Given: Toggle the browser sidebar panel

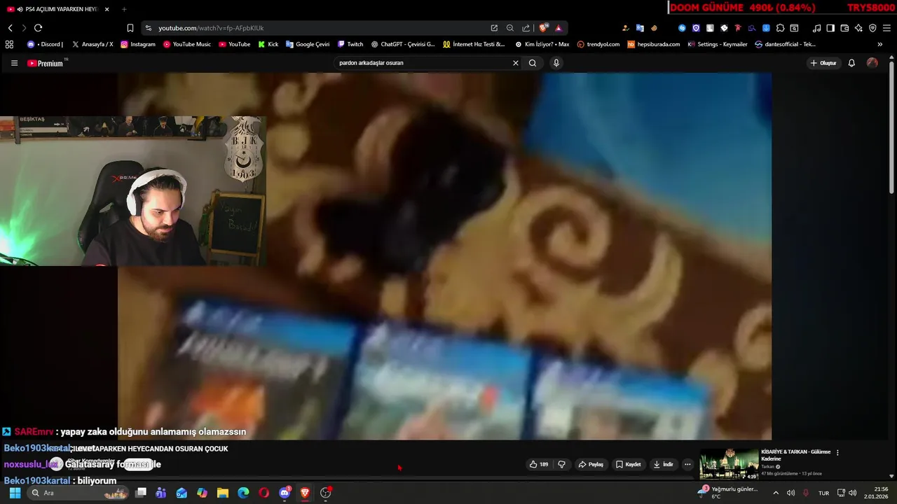Looking at the screenshot, I should coord(830,28).
